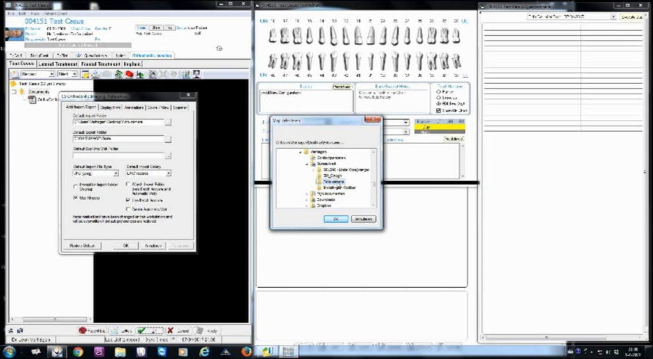Click OK in the folder selection dialog

(x=335, y=219)
